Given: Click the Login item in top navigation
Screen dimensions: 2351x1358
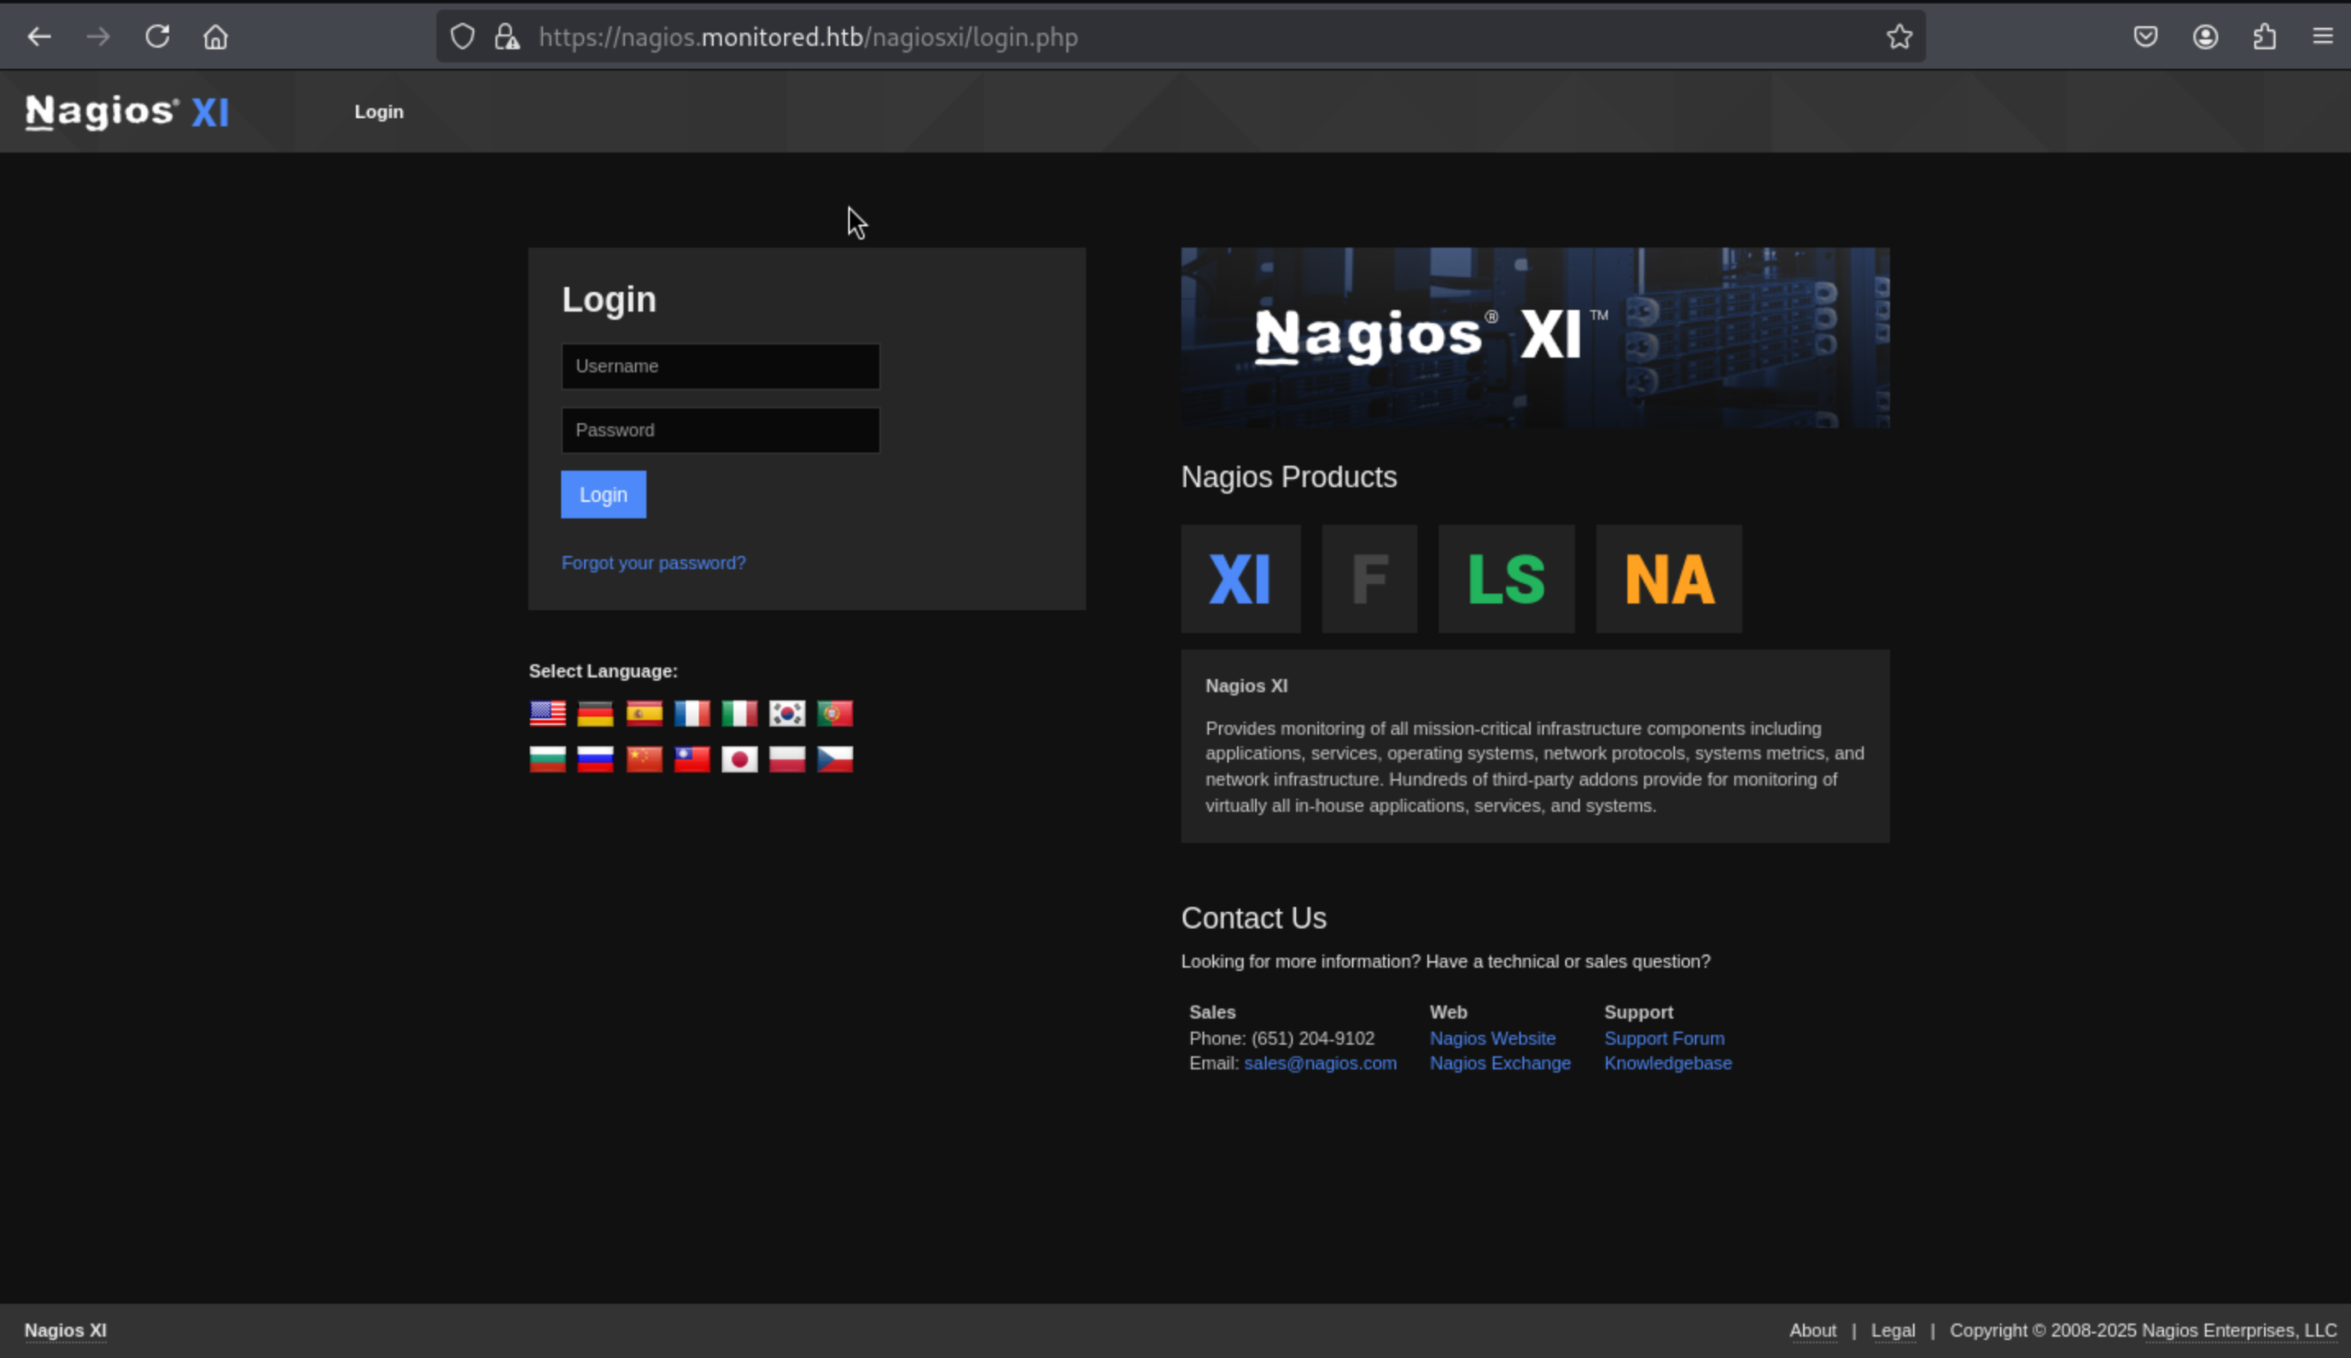Looking at the screenshot, I should [x=379, y=112].
